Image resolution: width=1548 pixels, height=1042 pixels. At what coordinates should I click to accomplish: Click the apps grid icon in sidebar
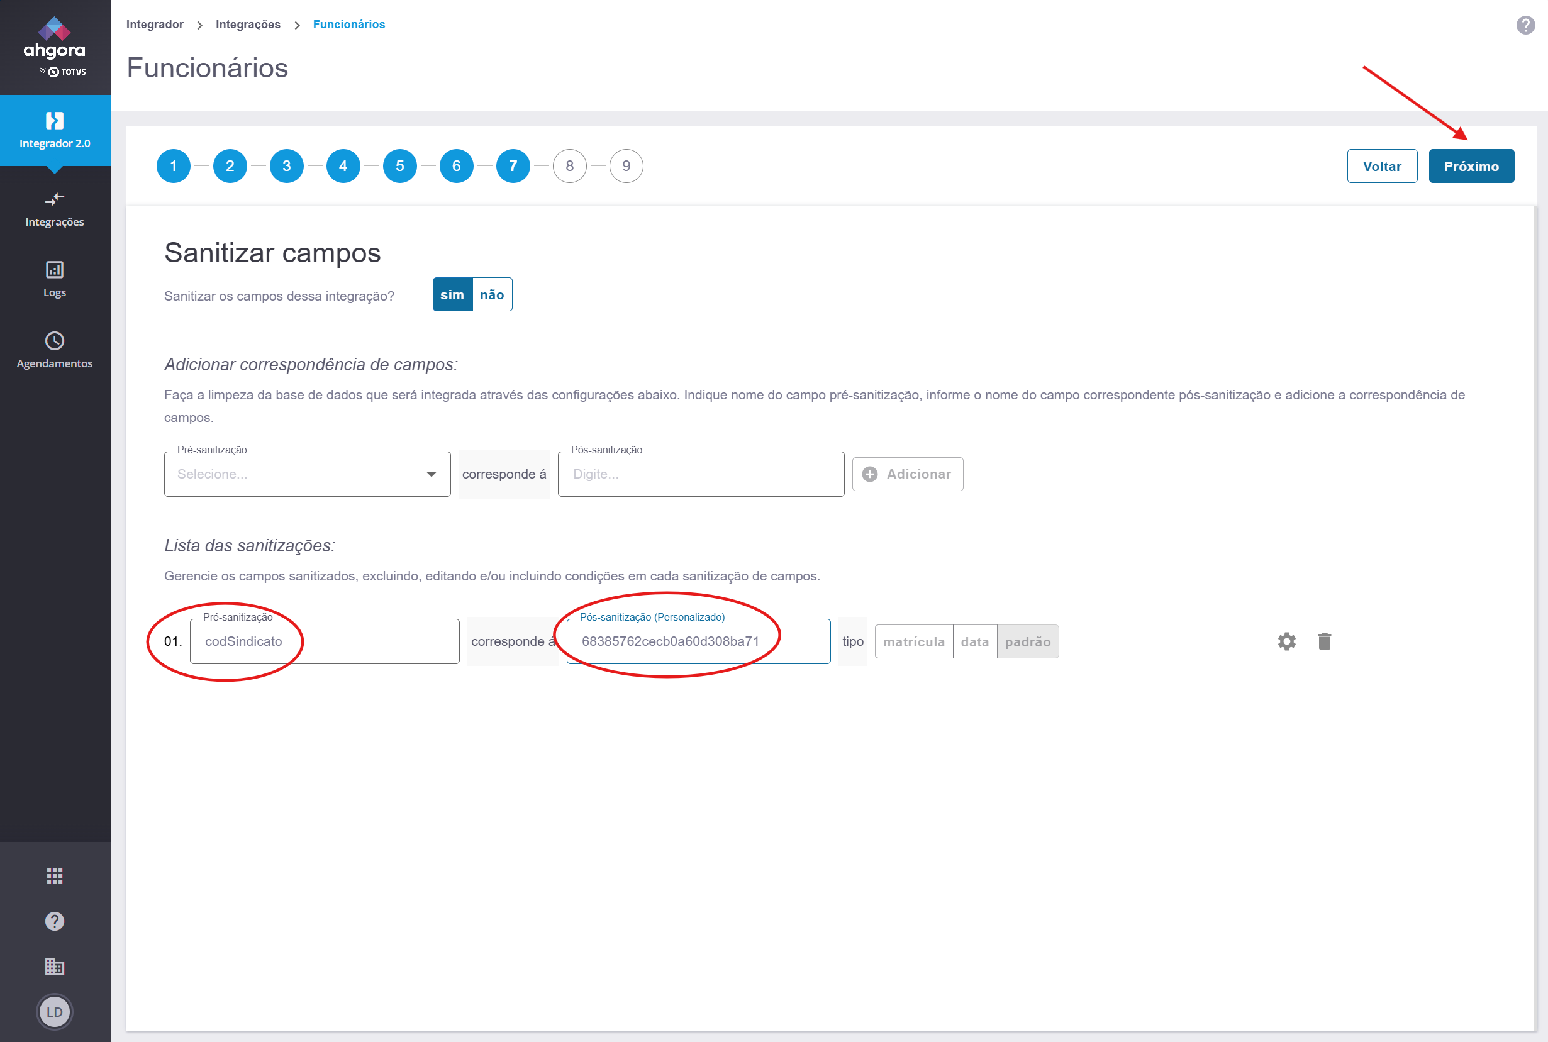coord(55,876)
